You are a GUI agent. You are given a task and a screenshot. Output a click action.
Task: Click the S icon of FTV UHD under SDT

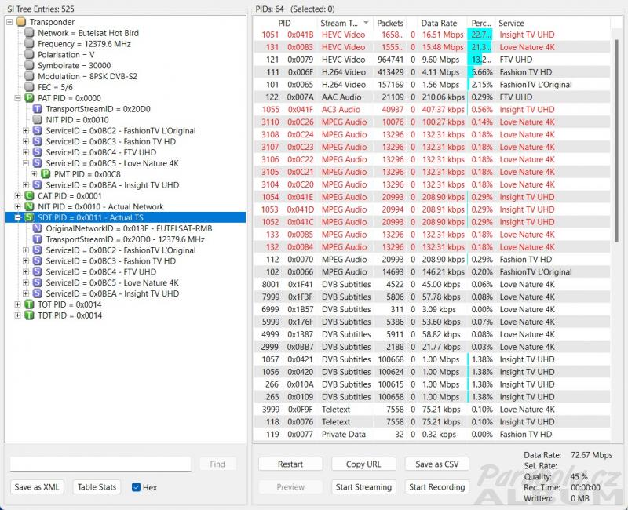pos(37,271)
